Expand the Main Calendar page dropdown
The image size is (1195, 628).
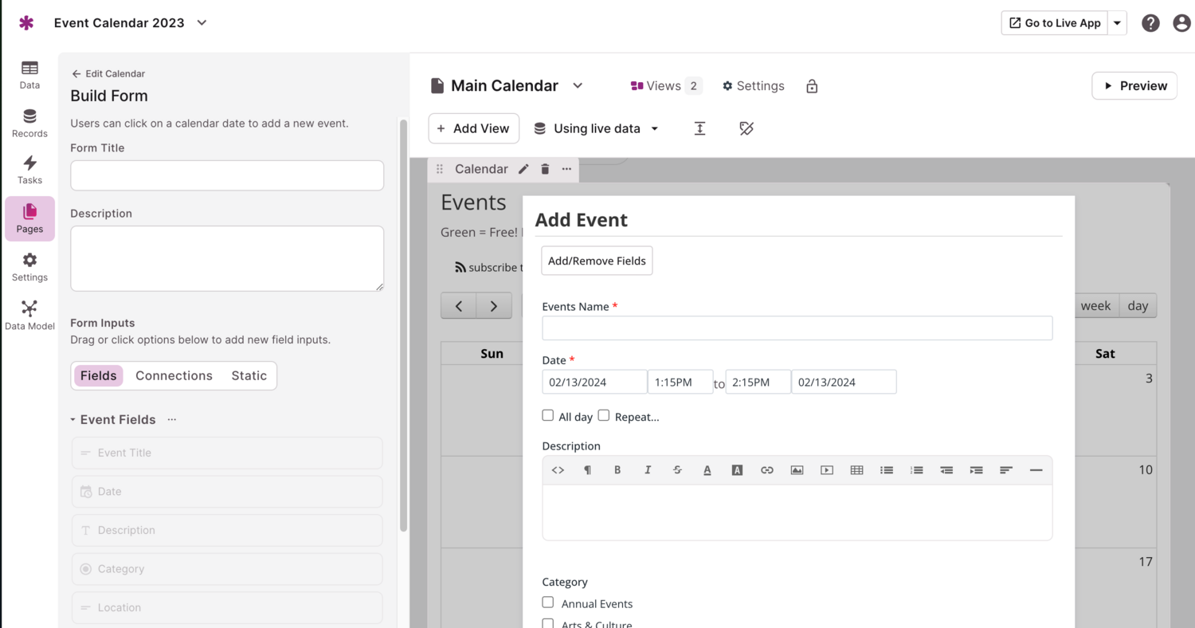[578, 86]
